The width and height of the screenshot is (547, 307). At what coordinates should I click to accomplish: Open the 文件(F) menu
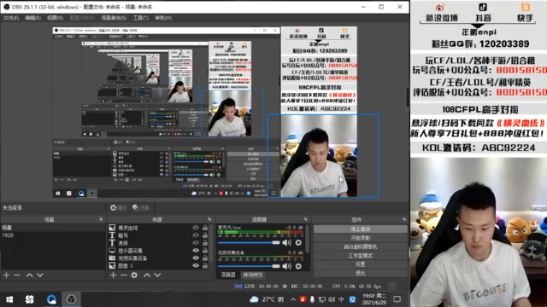click(11, 18)
